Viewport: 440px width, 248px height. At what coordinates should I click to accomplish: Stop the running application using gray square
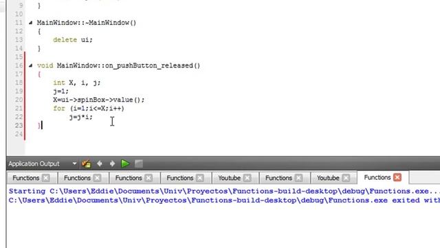pyautogui.click(x=139, y=164)
